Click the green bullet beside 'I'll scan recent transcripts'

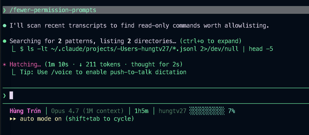pos(5,25)
